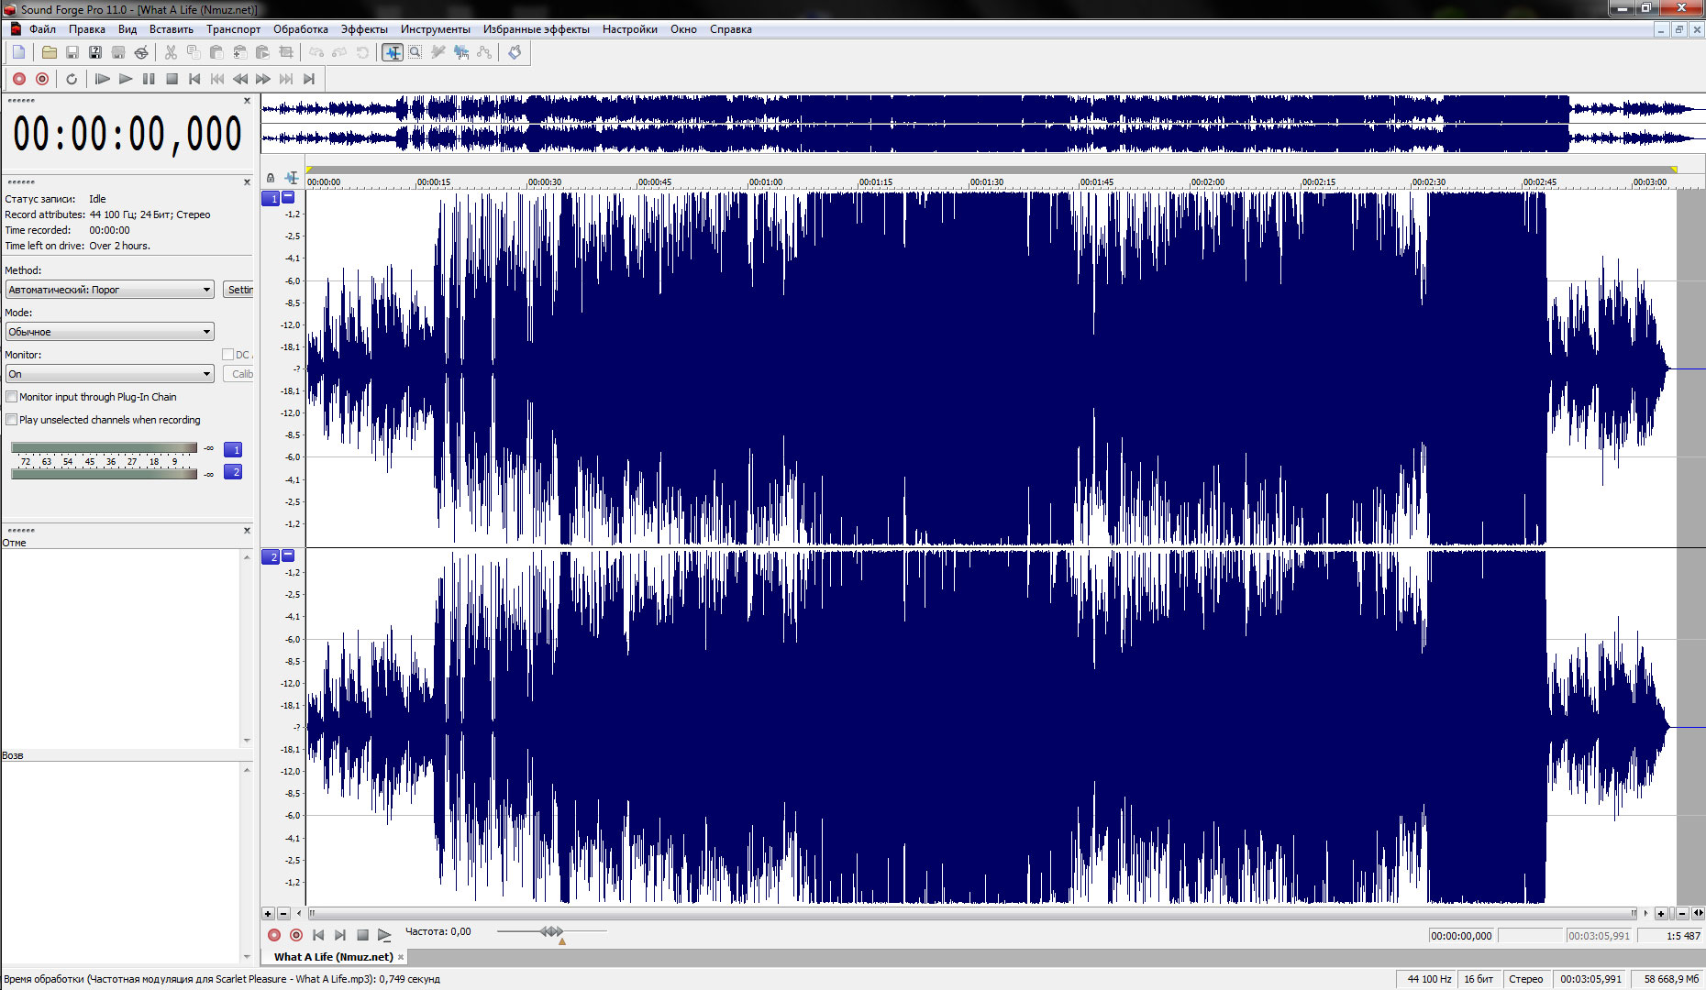Stop playback in the transport toolbar

coord(172,79)
